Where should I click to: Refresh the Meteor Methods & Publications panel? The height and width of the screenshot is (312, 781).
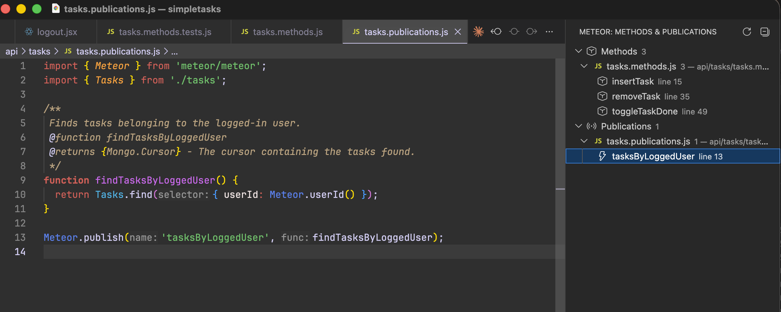(747, 32)
